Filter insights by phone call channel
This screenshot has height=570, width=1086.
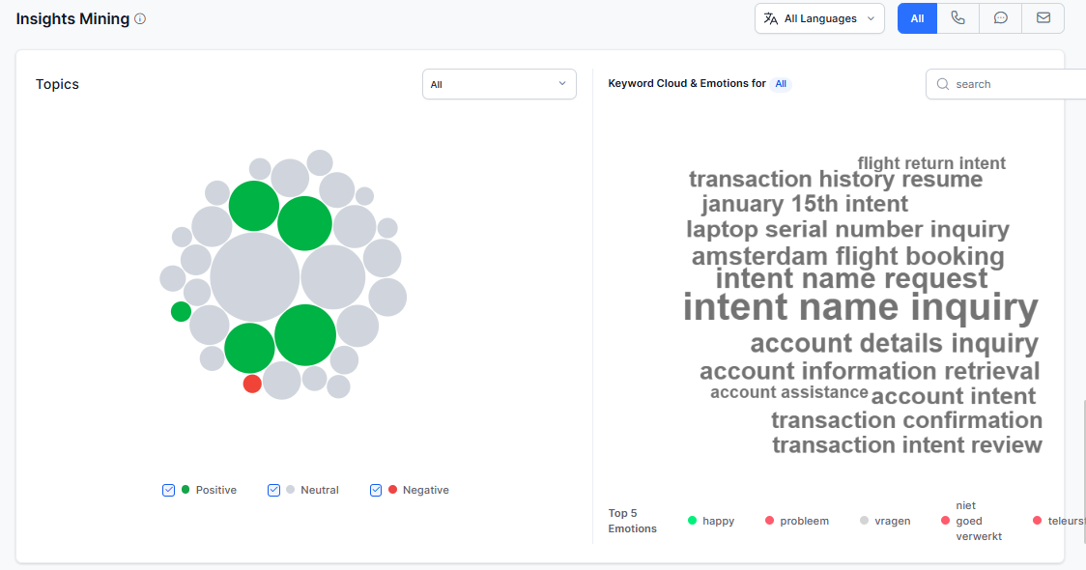957,18
